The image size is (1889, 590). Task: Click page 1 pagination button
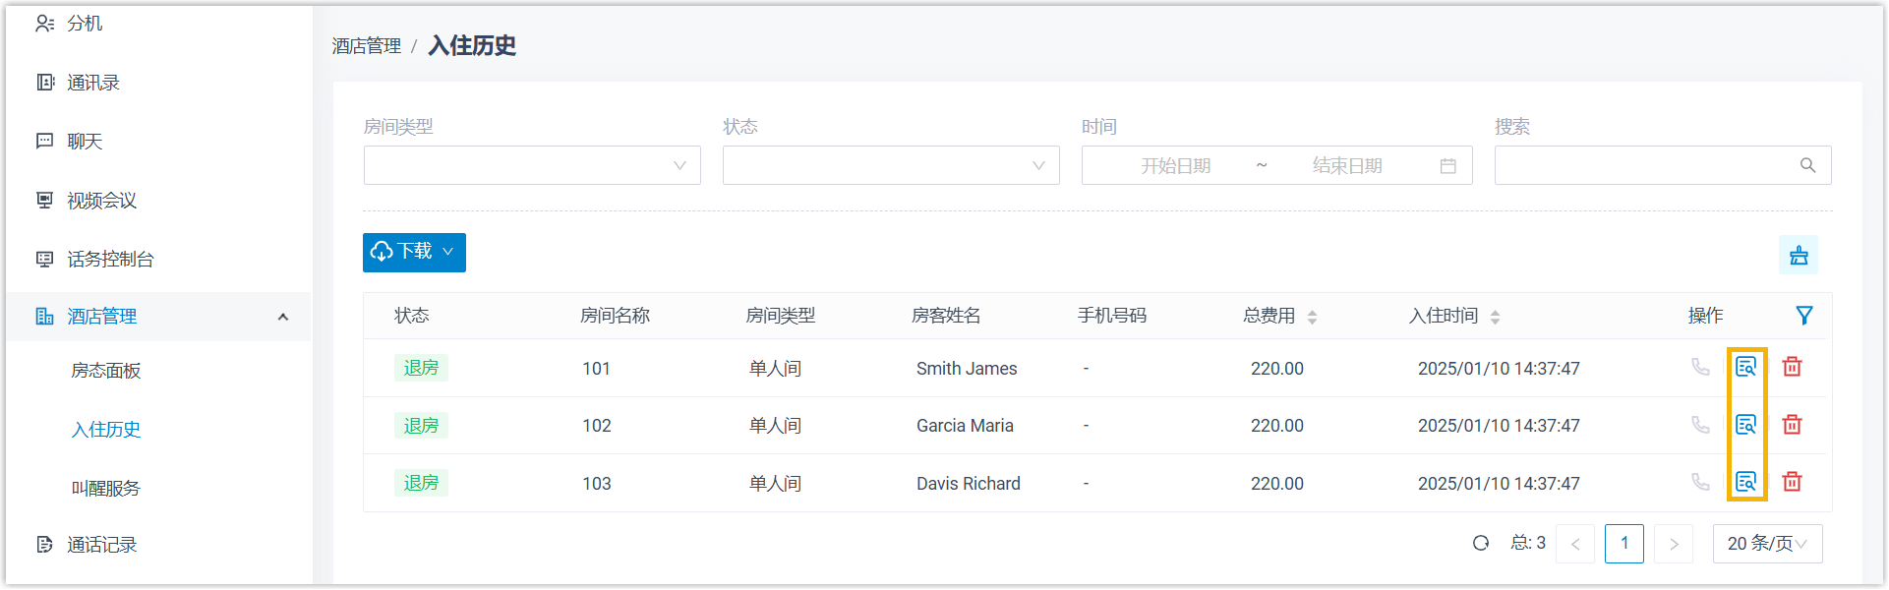pos(1623,544)
